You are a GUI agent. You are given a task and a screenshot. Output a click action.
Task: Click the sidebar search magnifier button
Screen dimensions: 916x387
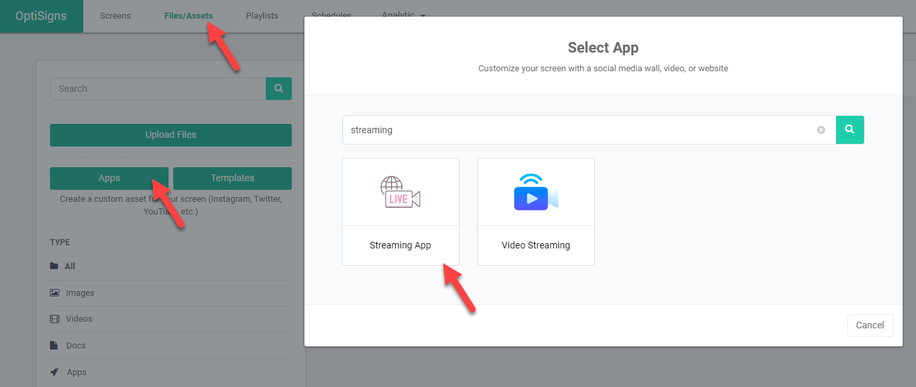tap(278, 89)
